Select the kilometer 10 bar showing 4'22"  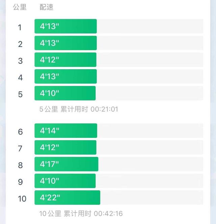click(x=67, y=198)
